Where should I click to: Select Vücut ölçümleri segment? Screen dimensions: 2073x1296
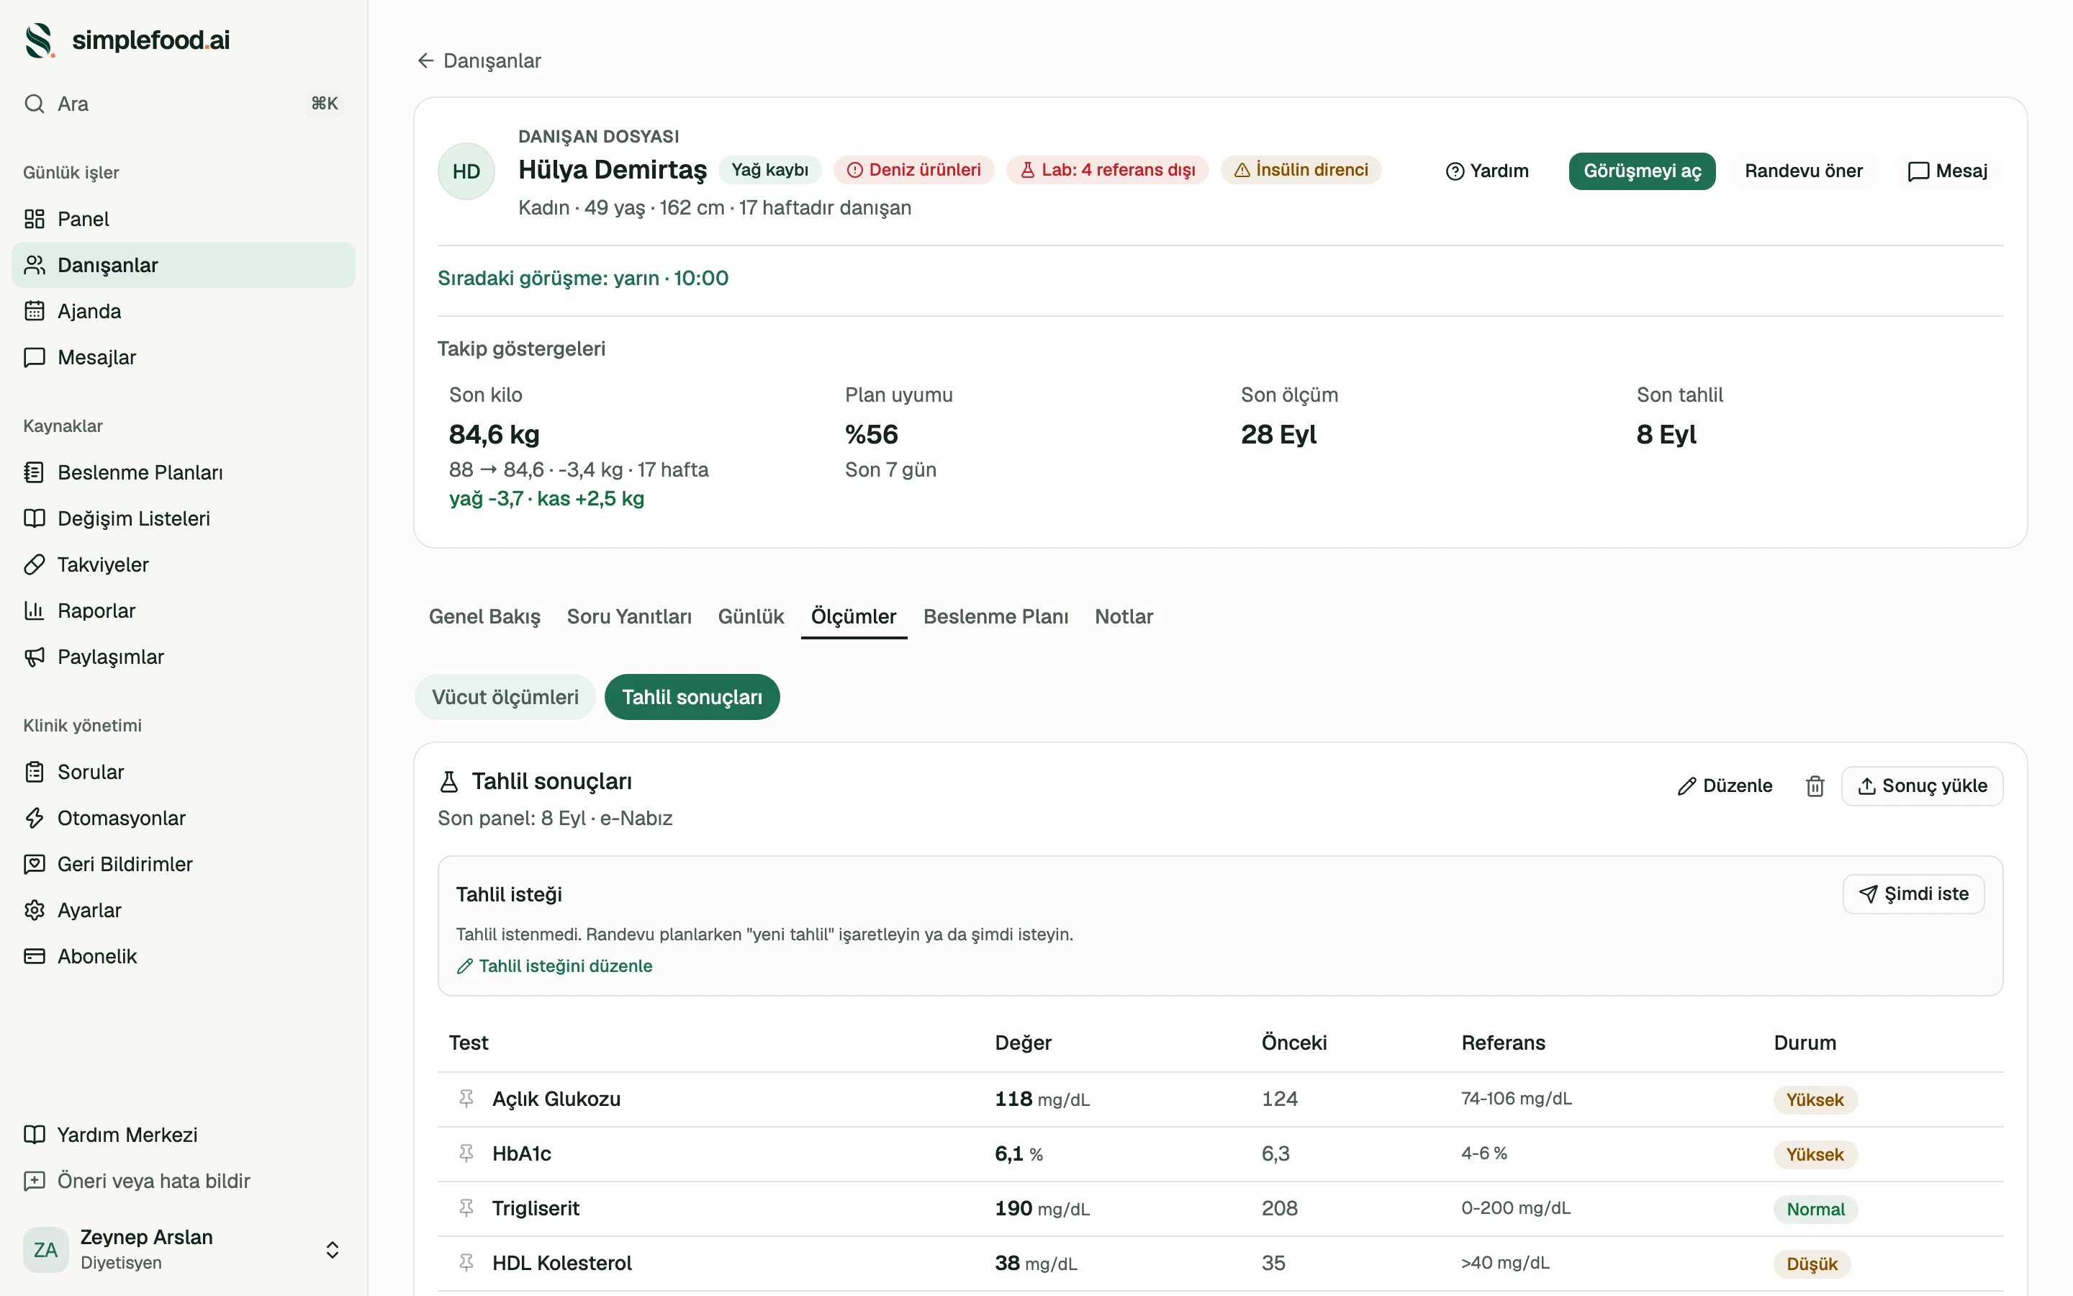click(x=505, y=697)
